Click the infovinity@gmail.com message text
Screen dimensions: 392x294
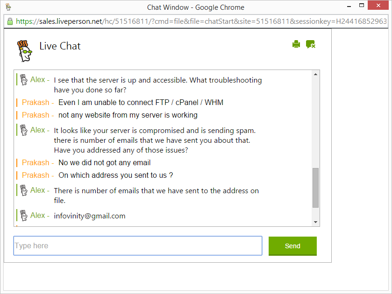pyautogui.click(x=90, y=216)
